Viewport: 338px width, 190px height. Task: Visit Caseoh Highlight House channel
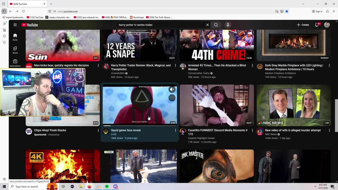click(201, 138)
